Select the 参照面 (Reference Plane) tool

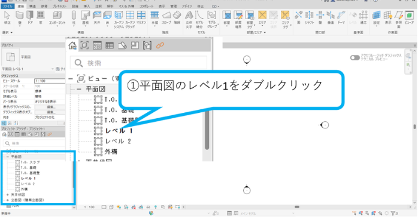(399, 19)
